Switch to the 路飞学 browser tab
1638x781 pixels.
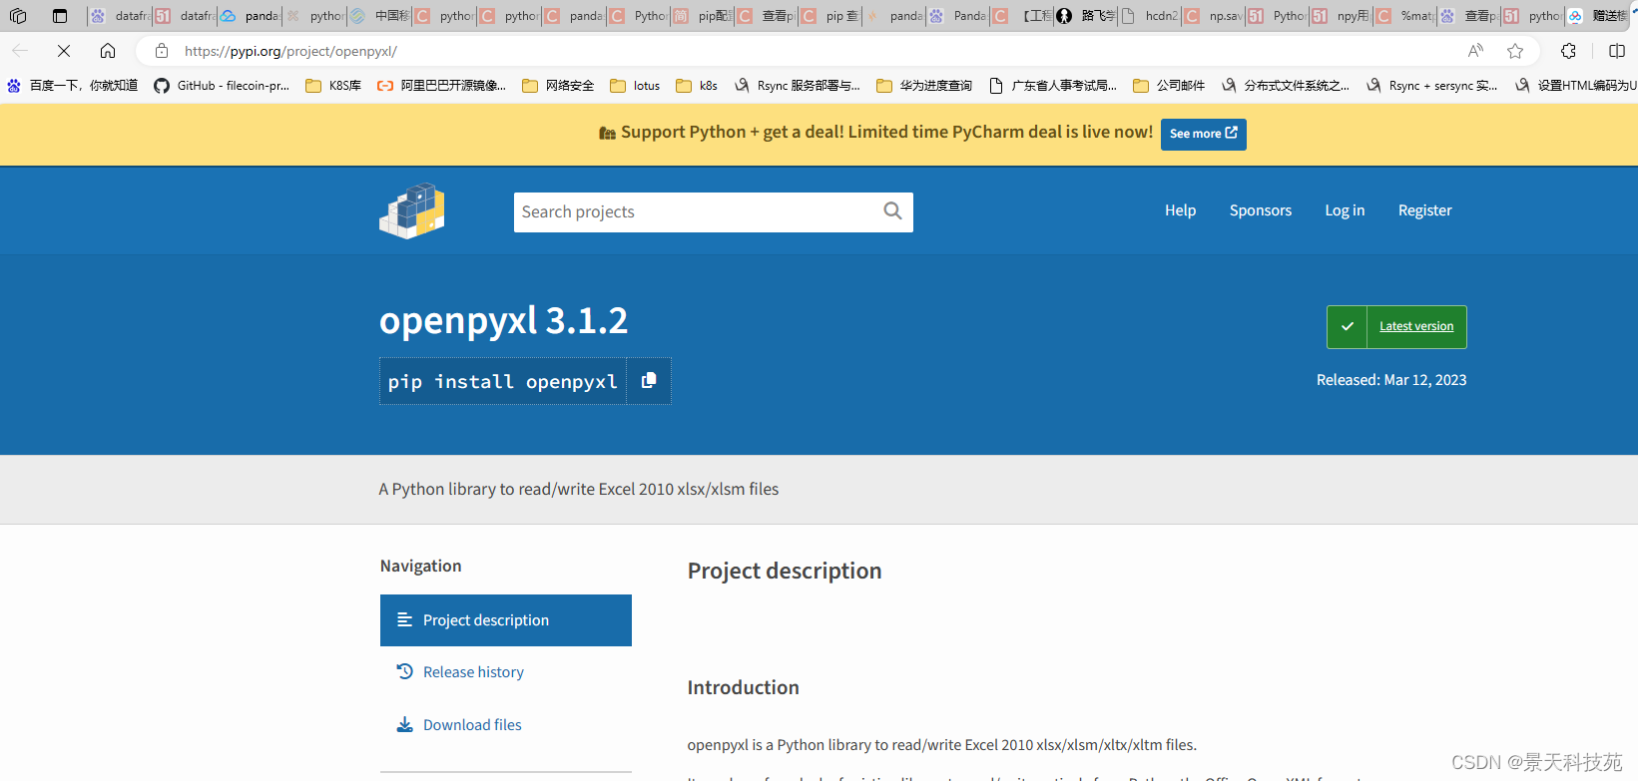[1087, 16]
